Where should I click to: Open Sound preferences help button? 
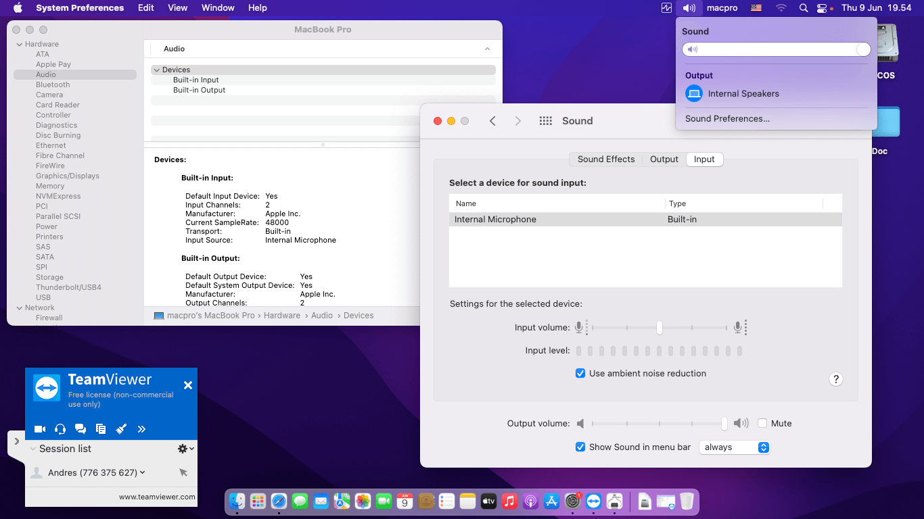coord(836,379)
